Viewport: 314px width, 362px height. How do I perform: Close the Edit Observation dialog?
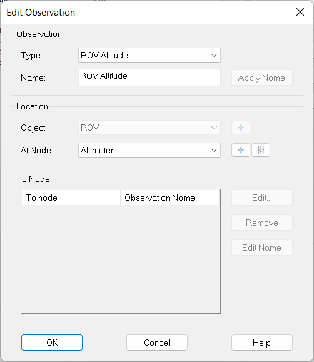pos(300,12)
